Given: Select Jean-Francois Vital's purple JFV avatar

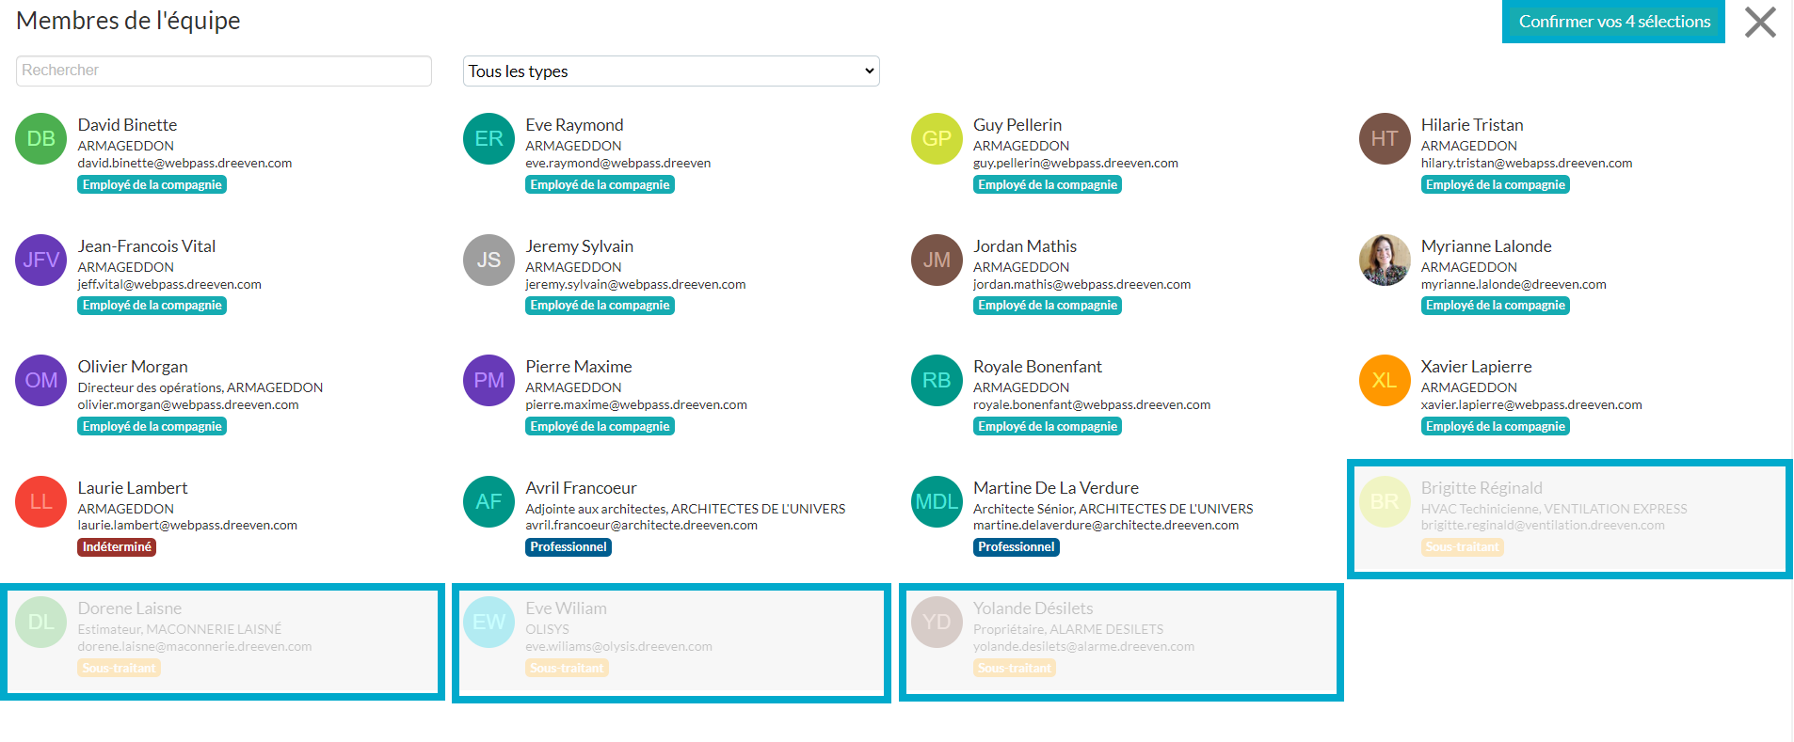Looking at the screenshot, I should (40, 260).
